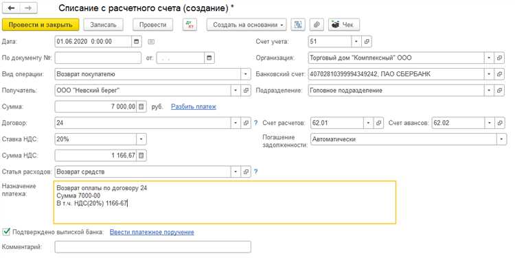Expand the Погашение задолженности dropdown
The width and height of the screenshot is (515, 258).
click(x=501, y=139)
